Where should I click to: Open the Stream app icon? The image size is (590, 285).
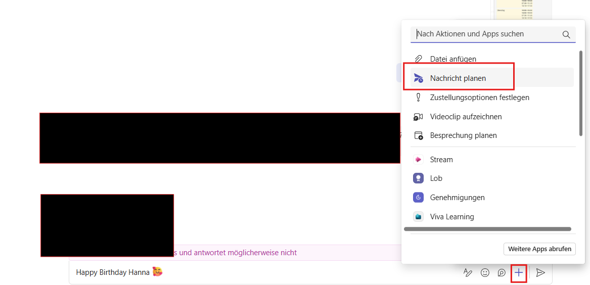[418, 160]
